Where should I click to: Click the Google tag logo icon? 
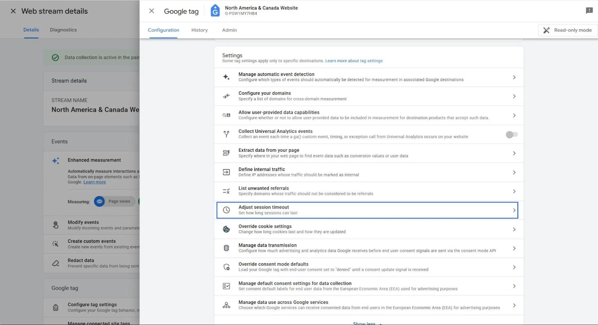tap(215, 11)
